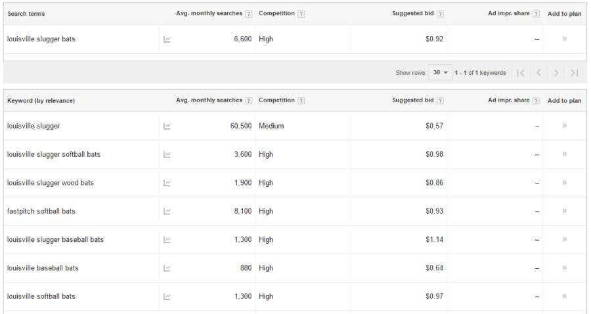This screenshot has width=591, height=314.
Task: Jump to last page of keywords
Action: click(x=574, y=73)
